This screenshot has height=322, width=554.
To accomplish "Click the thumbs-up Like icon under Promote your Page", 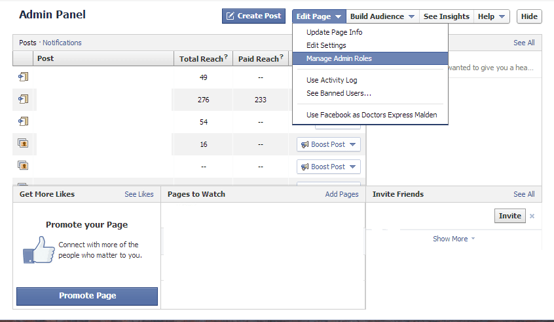I will 37,251.
